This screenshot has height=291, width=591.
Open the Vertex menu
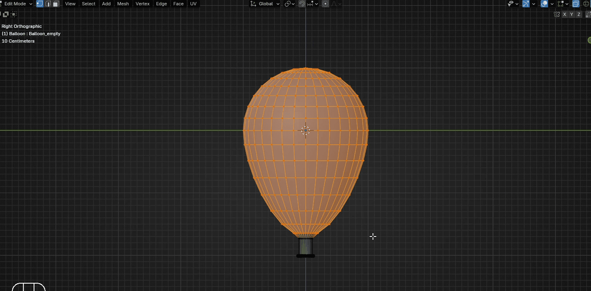click(143, 4)
